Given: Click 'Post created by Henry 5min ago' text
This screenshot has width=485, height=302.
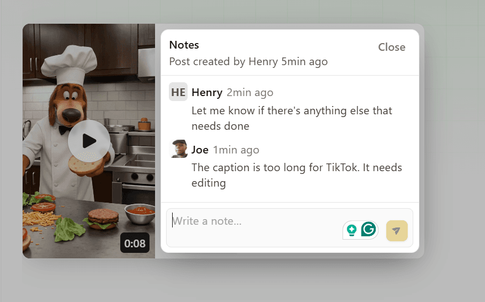Looking at the screenshot, I should pos(248,62).
